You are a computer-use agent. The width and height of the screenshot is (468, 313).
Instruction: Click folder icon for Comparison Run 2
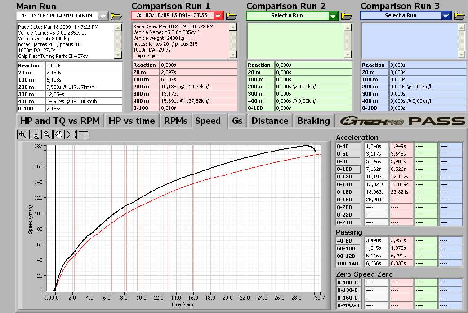point(346,16)
